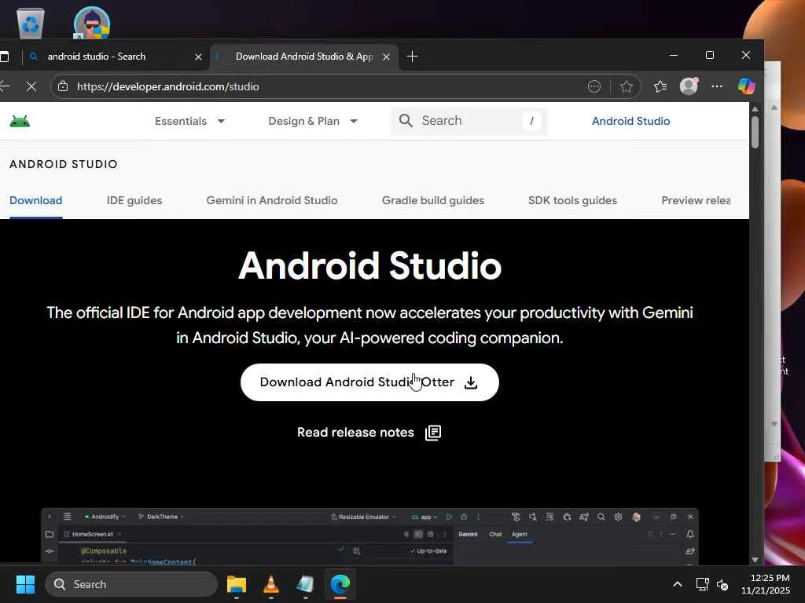Click the release notes document icon

433,433
